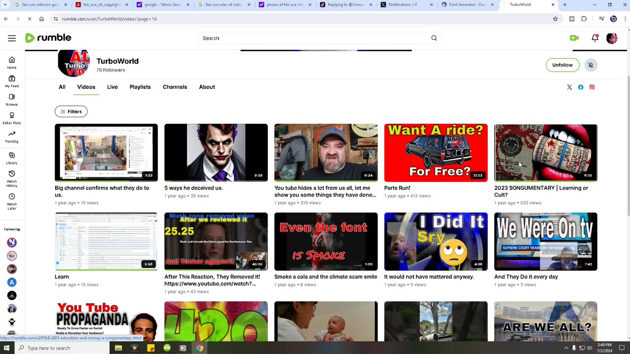Select the About tab
The image size is (630, 354).
pos(207,87)
